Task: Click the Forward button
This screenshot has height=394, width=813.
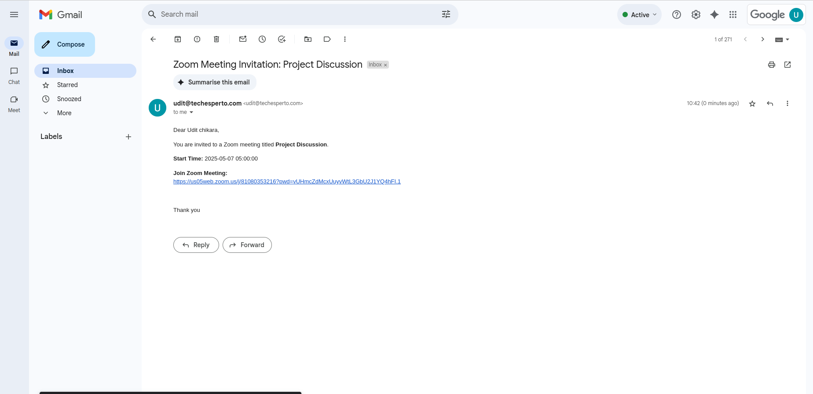Action: click(247, 245)
